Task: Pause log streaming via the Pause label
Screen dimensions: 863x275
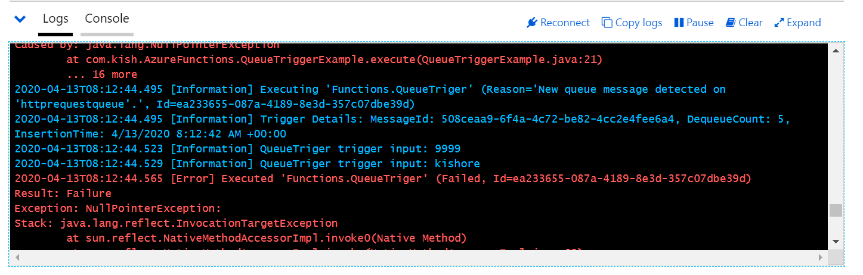Action: [700, 23]
